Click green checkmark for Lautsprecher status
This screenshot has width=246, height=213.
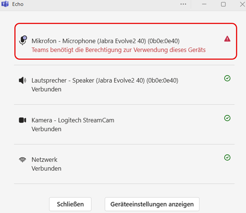tap(227, 78)
